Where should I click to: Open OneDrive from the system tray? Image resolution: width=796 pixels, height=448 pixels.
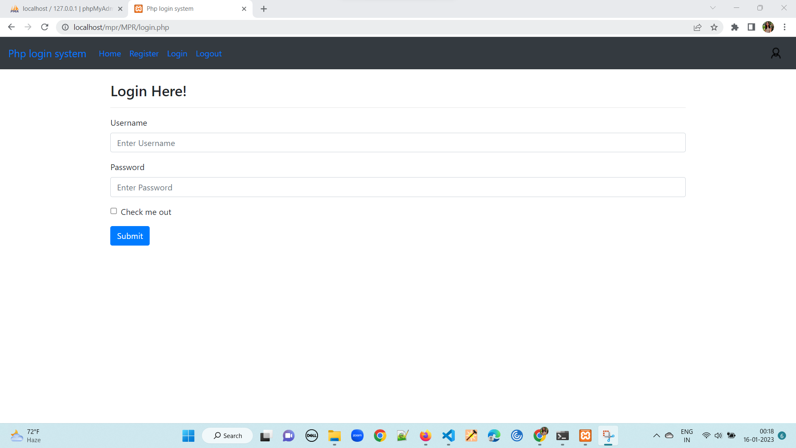pyautogui.click(x=669, y=436)
